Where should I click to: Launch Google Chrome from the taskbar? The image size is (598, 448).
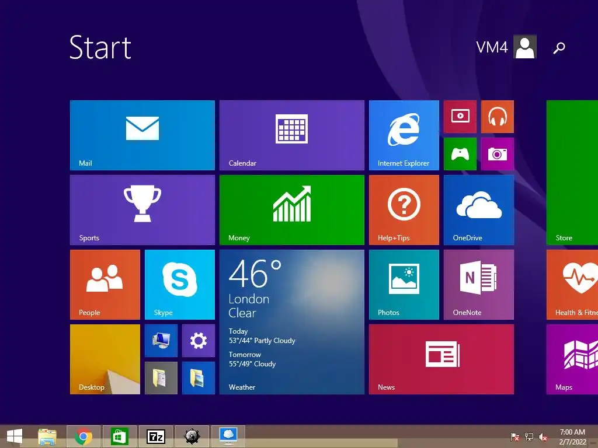pos(84,436)
